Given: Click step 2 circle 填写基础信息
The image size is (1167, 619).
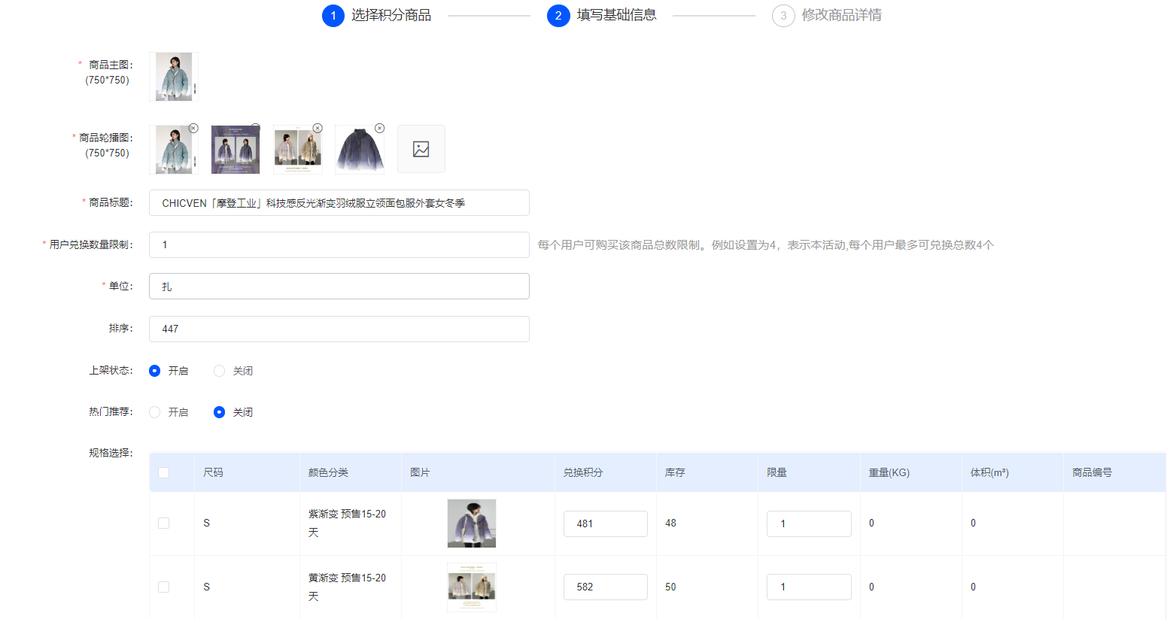Looking at the screenshot, I should (558, 15).
